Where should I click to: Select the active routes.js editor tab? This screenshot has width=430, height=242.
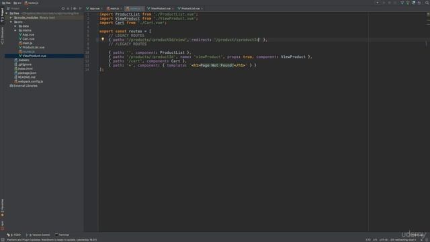pos(134,9)
